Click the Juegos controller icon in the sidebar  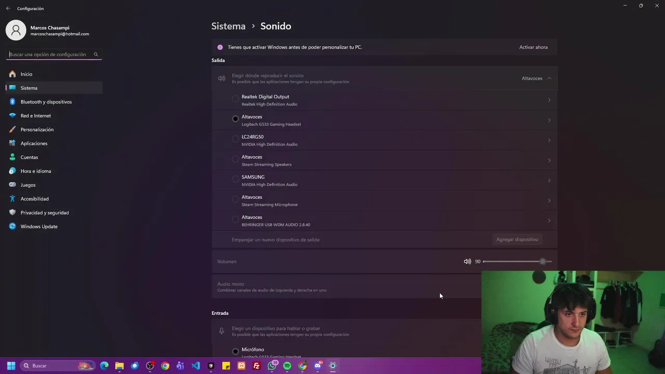click(12, 185)
